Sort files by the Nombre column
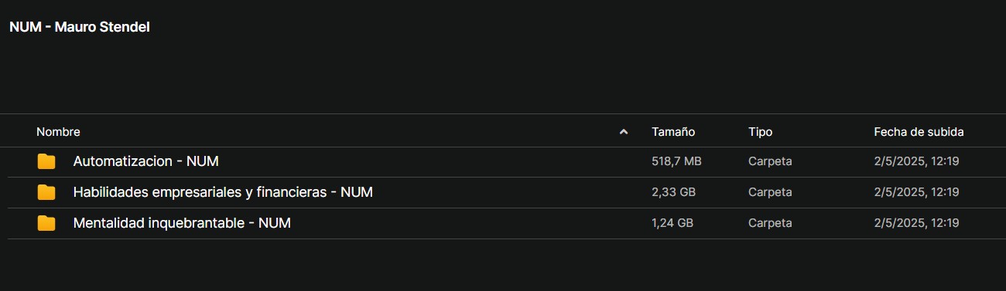The height and width of the screenshot is (291, 1006). click(x=58, y=132)
